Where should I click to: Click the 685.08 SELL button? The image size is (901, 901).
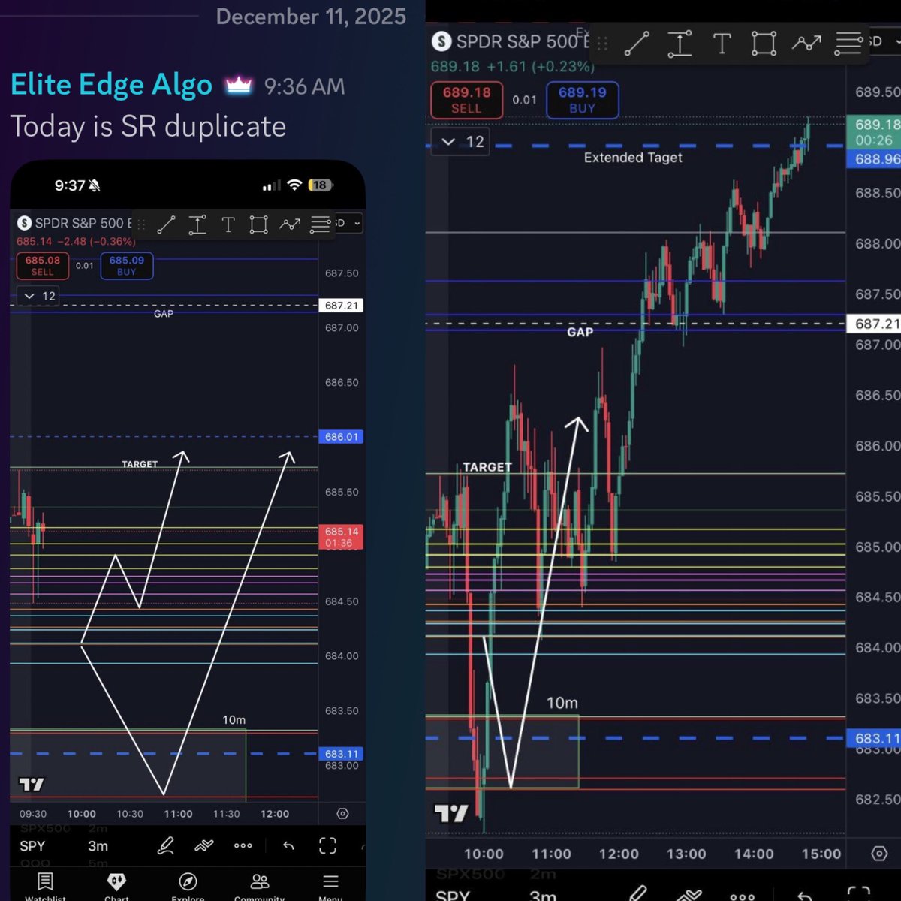tap(43, 266)
